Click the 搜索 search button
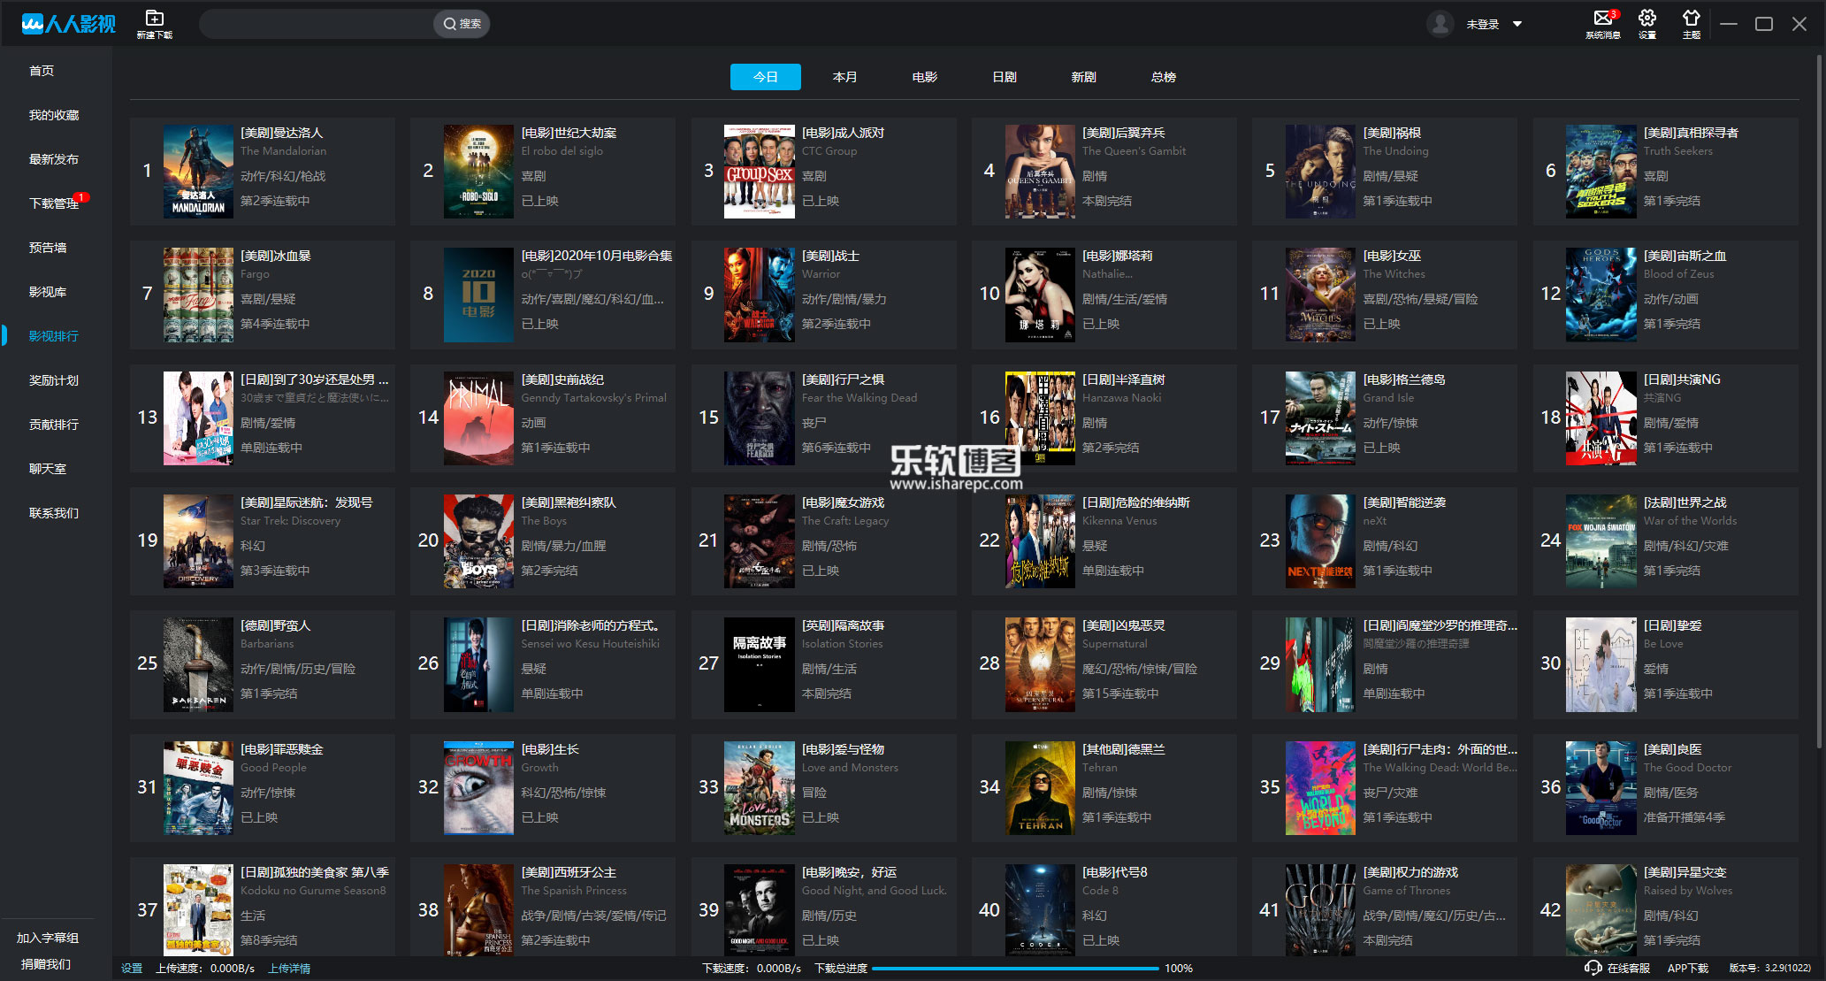Viewport: 1826px width, 981px height. click(x=462, y=24)
